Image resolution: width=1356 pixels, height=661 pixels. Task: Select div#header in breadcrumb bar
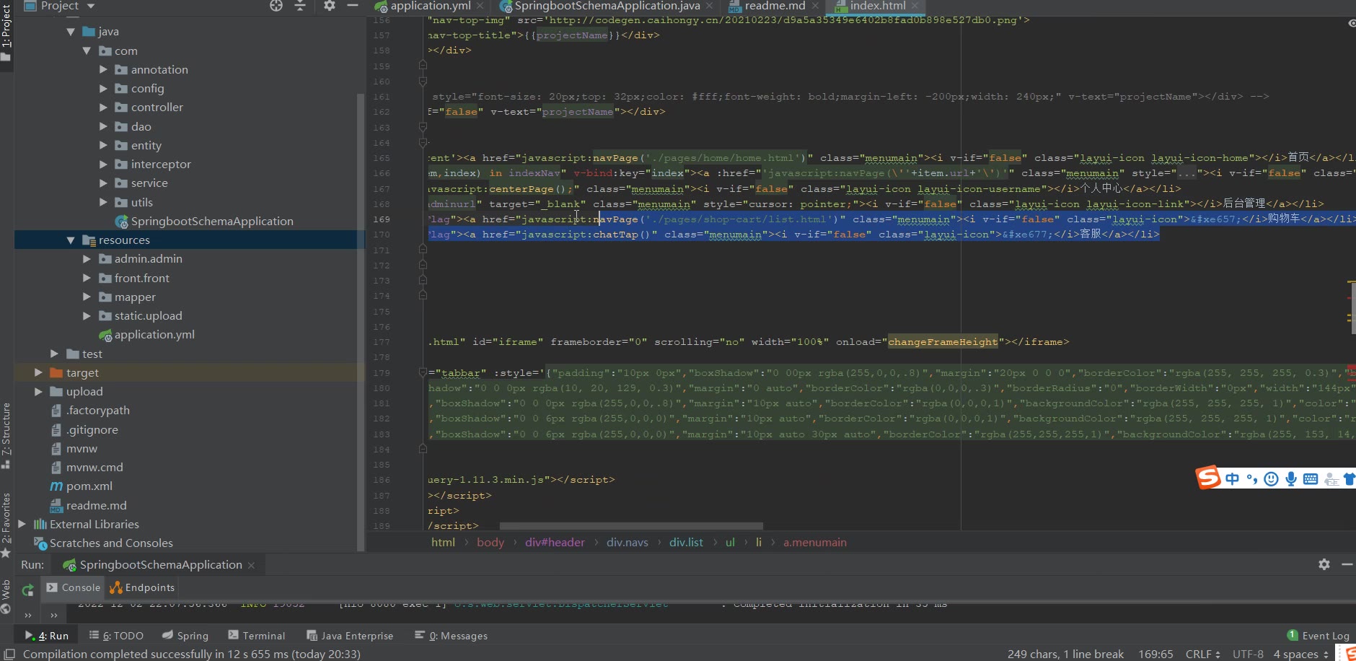555,543
